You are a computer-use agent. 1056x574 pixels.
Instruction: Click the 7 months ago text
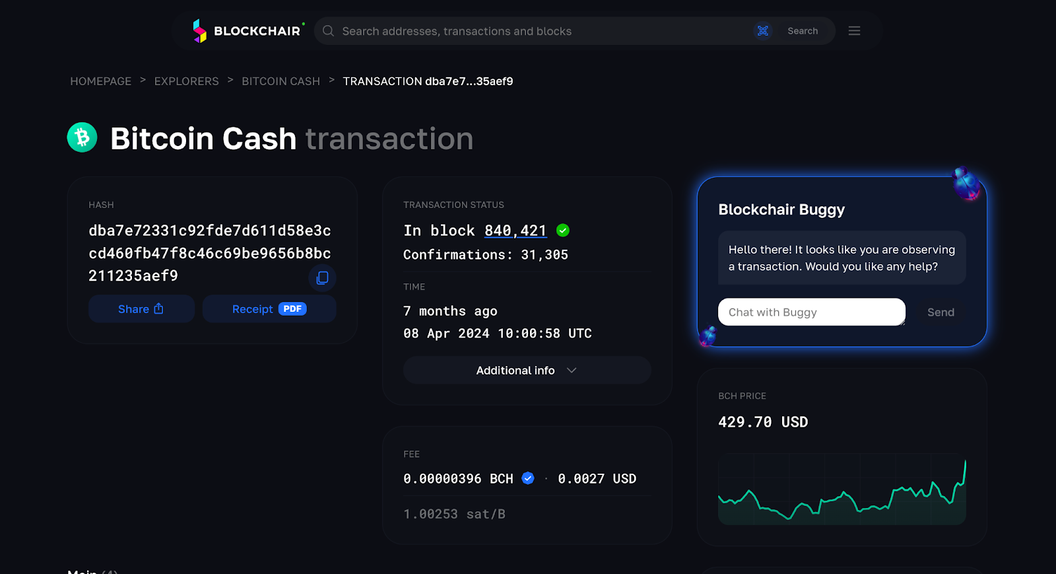click(x=450, y=311)
